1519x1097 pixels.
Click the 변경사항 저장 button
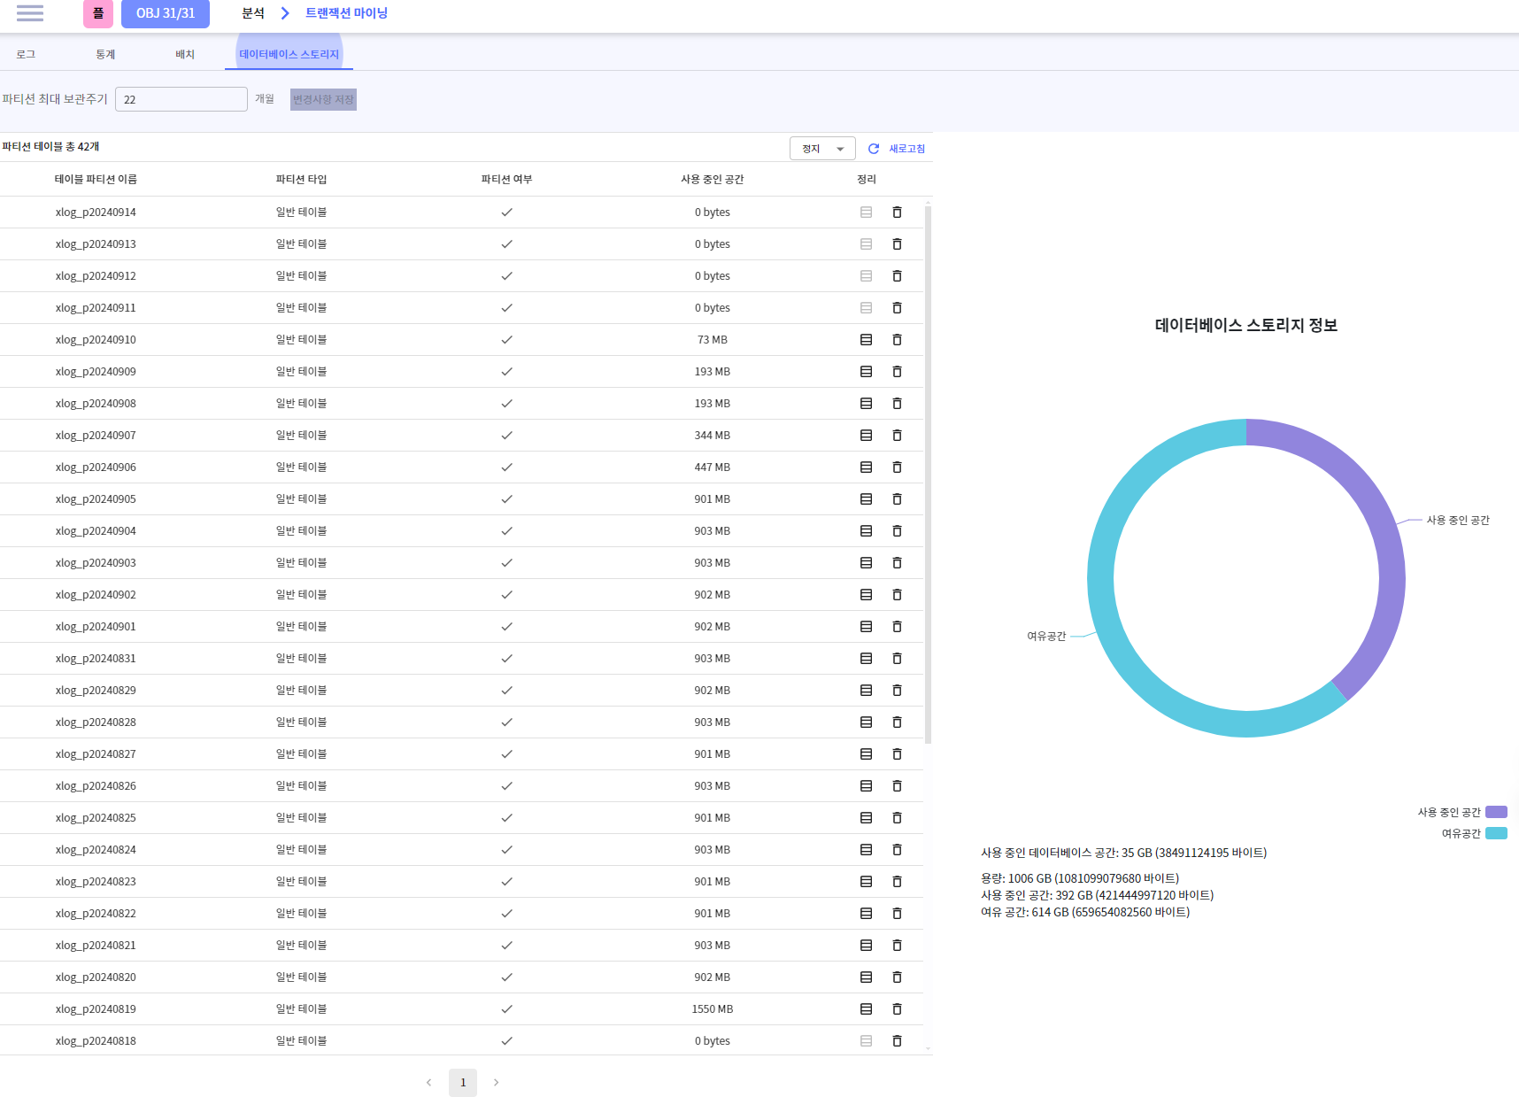pos(323,99)
